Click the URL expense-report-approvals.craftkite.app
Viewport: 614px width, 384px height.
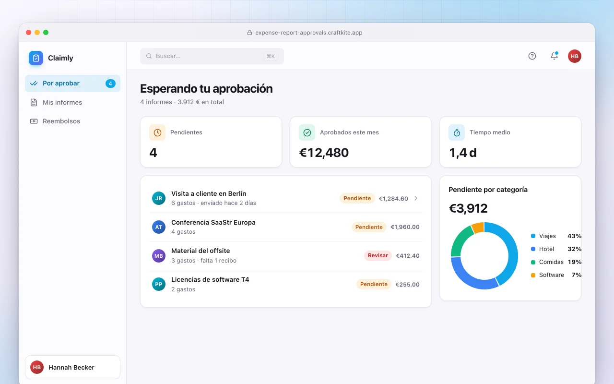point(309,33)
